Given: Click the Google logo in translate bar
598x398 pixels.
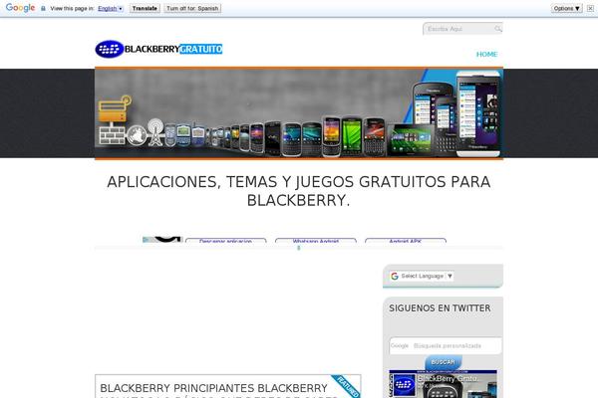Looking at the screenshot, I should tap(20, 8).
